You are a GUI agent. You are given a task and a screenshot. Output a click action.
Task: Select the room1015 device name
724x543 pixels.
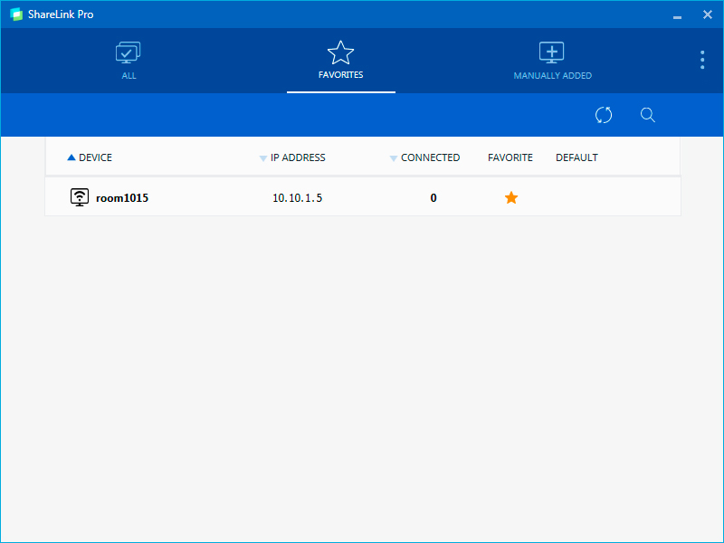[122, 197]
